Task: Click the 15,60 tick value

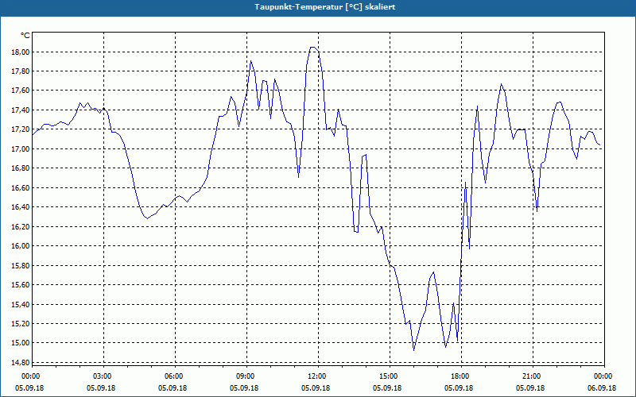Action: (x=21, y=285)
